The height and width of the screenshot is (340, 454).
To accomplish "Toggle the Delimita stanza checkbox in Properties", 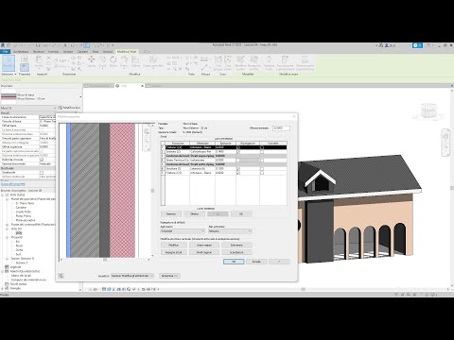I will pyautogui.click(x=42, y=160).
